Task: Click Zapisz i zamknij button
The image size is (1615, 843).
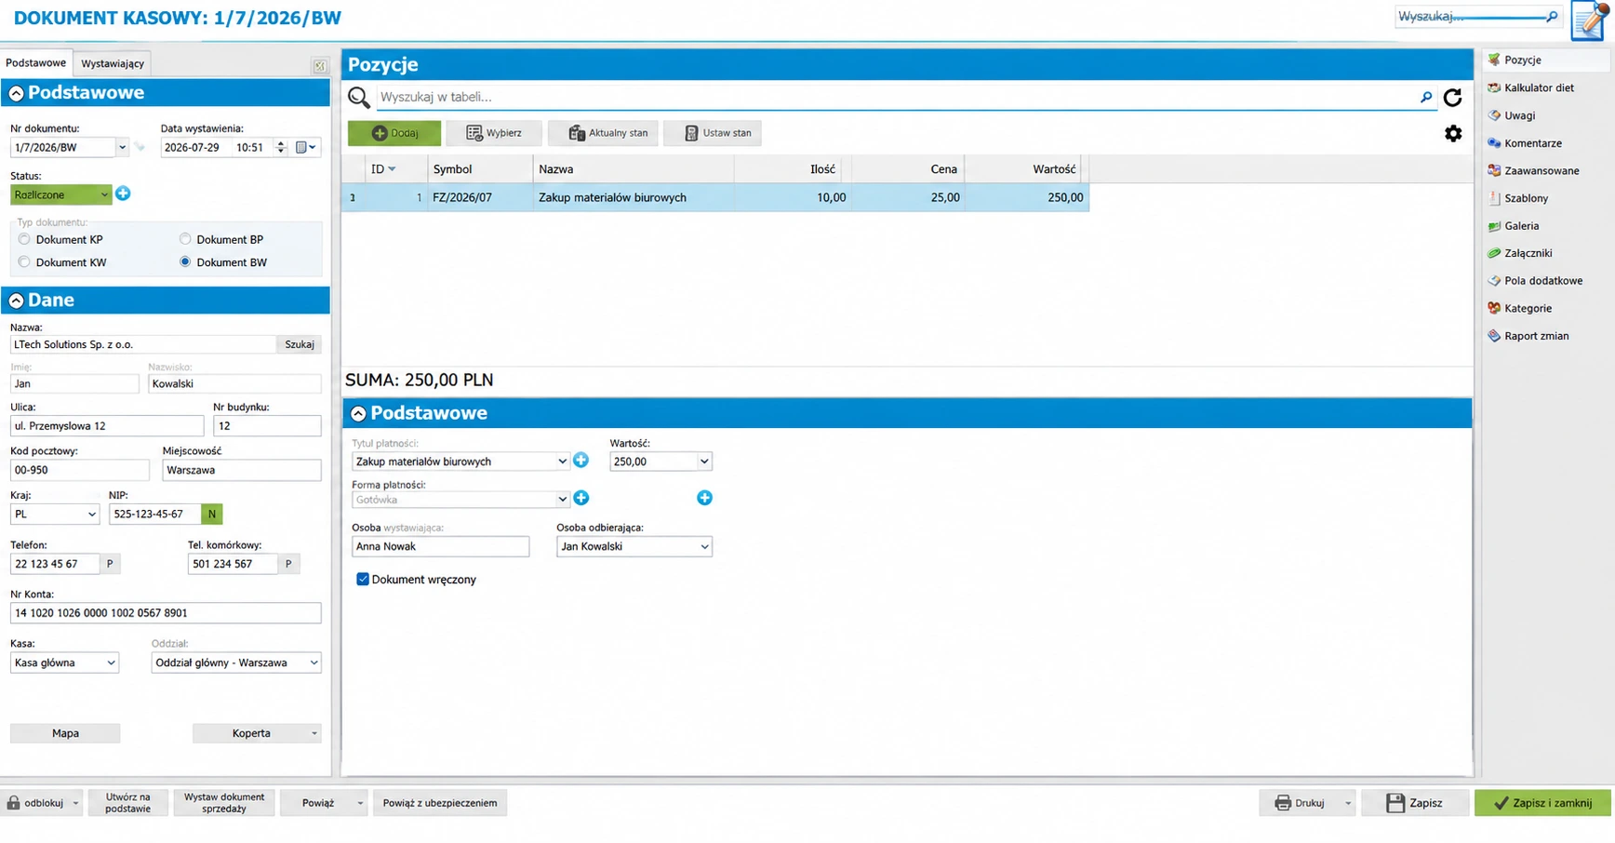Action: point(1542,803)
